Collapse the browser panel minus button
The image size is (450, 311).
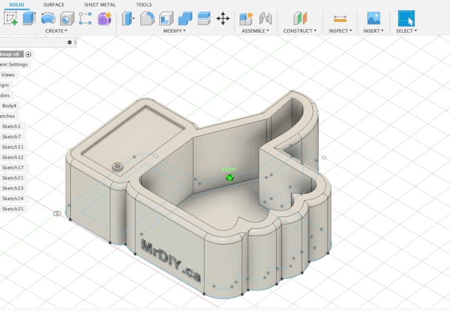coord(69,42)
